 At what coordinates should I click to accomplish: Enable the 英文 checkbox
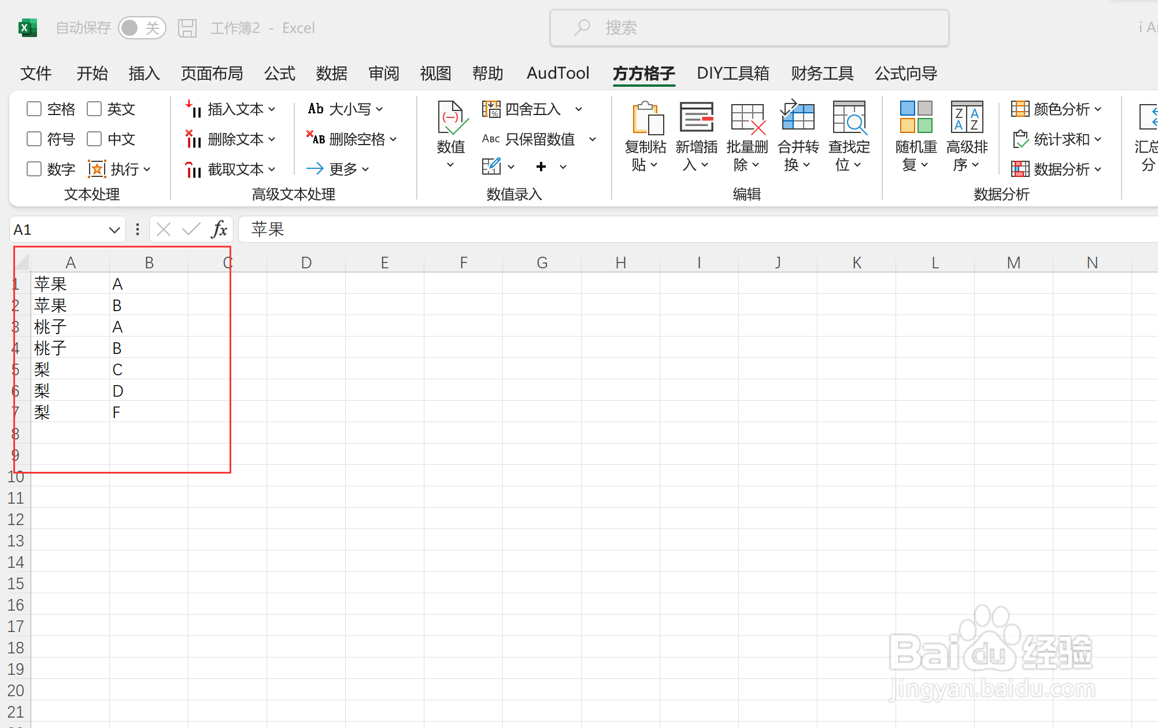94,109
